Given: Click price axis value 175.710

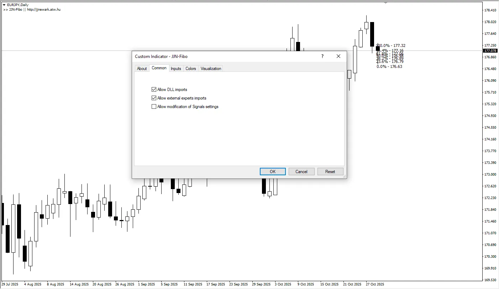Looking at the screenshot, I should (490, 92).
